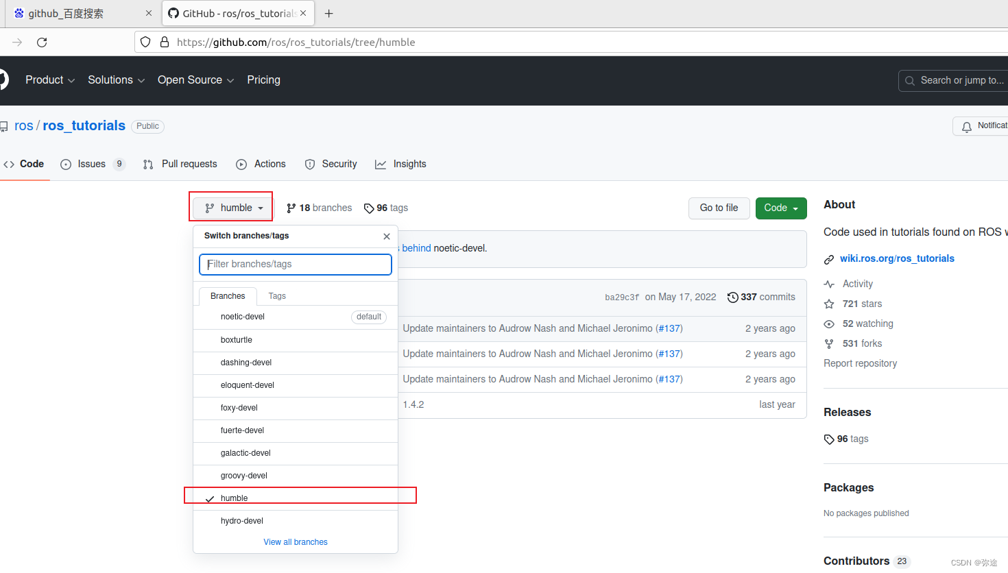Viewport: 1008px width, 573px height.
Task: Click the ros owner link
Action: [x=24, y=125]
